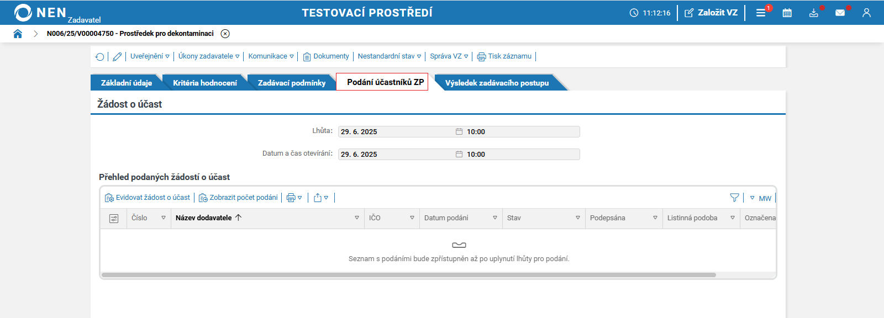Open the Uveřejnění dropdown menu
This screenshot has height=318, width=884.
(150, 56)
